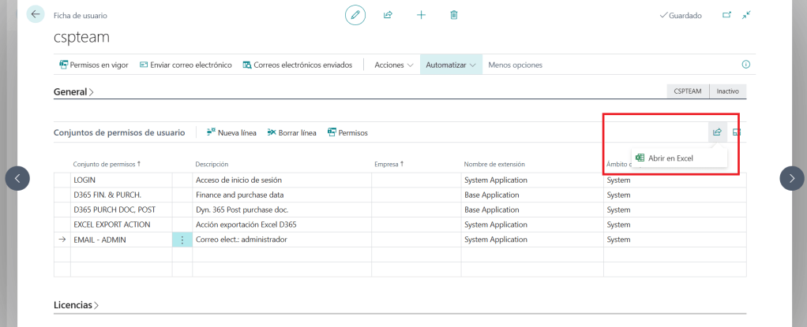Click the trash delete icon
The image size is (807, 327).
(454, 15)
